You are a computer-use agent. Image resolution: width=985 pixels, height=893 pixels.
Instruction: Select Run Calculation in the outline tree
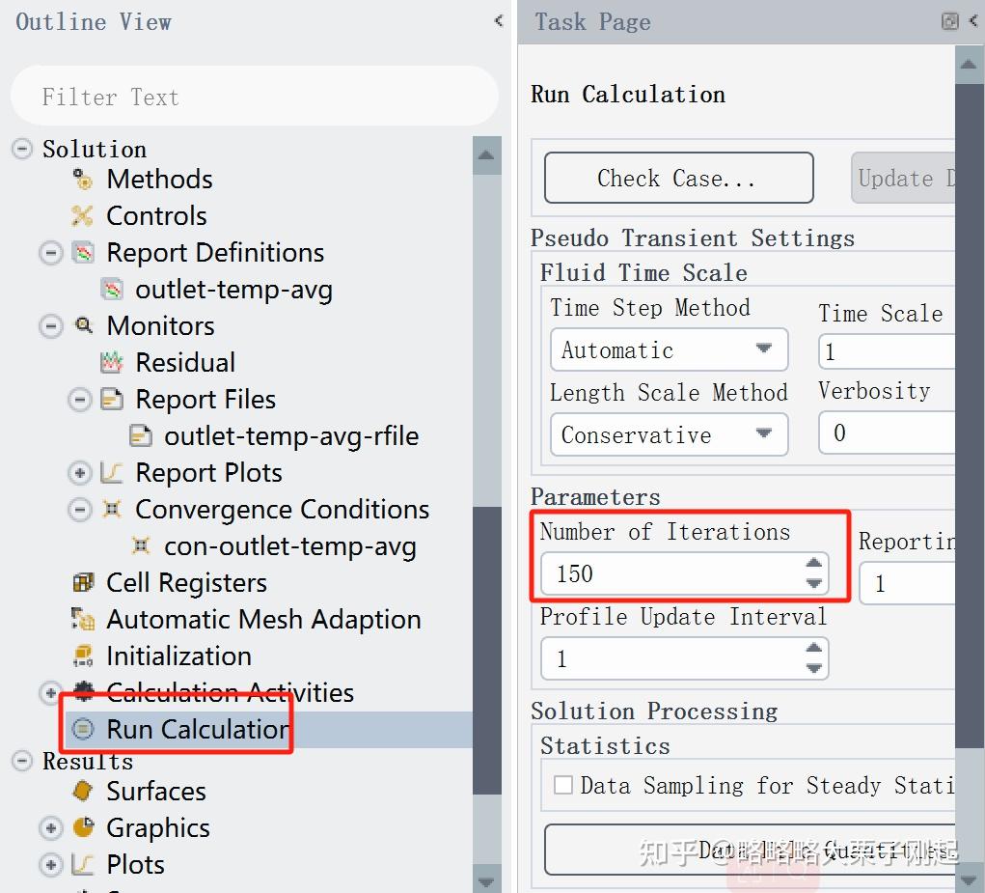click(197, 730)
